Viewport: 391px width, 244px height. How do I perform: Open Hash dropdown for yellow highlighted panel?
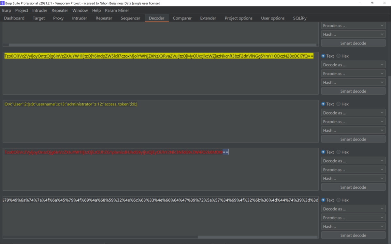point(354,82)
